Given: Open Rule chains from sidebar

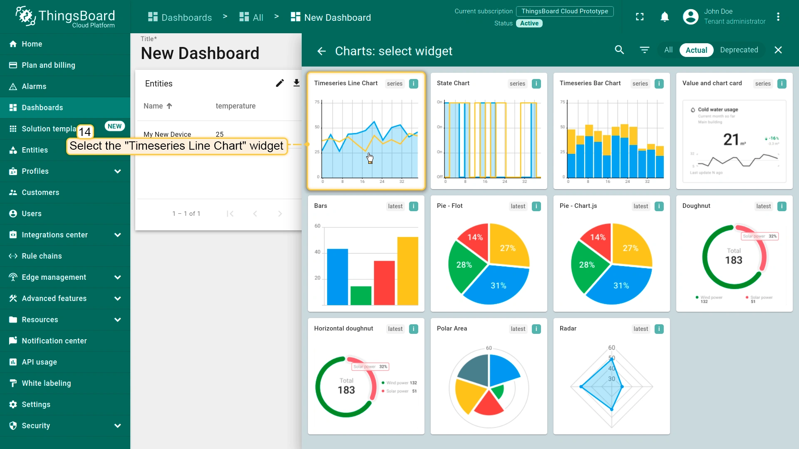Looking at the screenshot, I should (42, 256).
